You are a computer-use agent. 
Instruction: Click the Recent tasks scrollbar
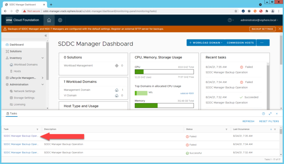(268, 86)
